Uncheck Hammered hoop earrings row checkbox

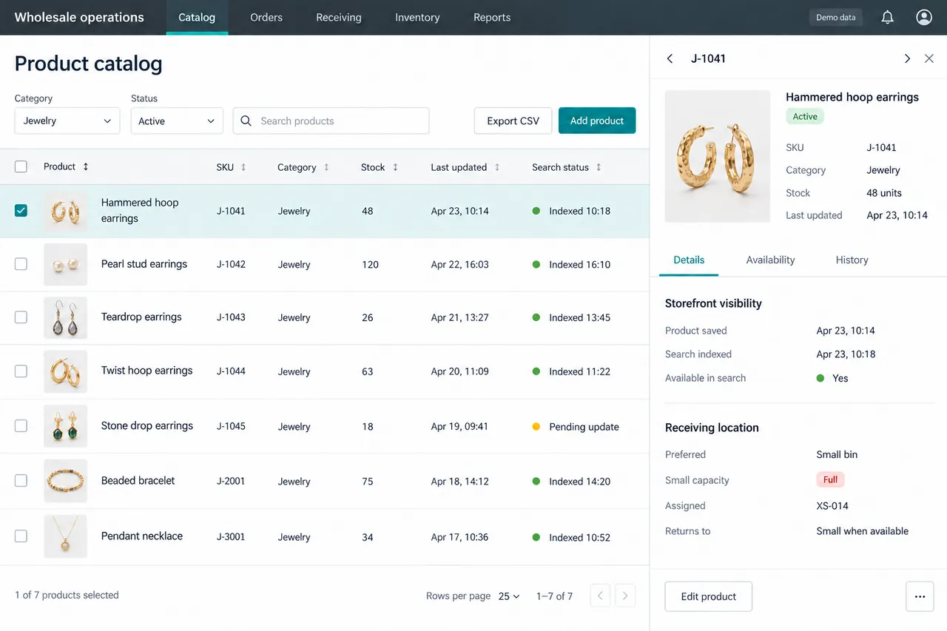[x=21, y=211]
